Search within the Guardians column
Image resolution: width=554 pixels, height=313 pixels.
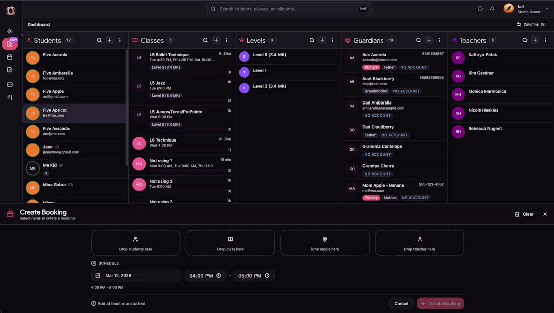pos(419,40)
